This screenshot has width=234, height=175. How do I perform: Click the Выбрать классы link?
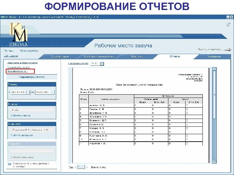click(20, 115)
